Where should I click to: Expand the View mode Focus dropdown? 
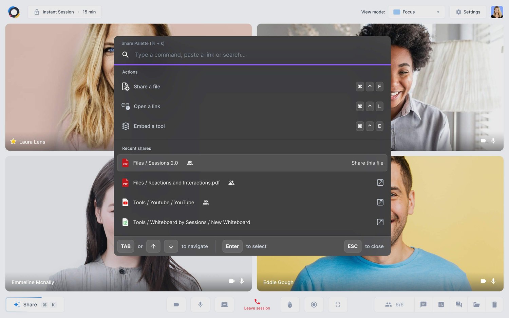[416, 12]
